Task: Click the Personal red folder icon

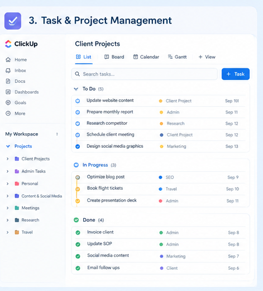Action: pos(17,184)
